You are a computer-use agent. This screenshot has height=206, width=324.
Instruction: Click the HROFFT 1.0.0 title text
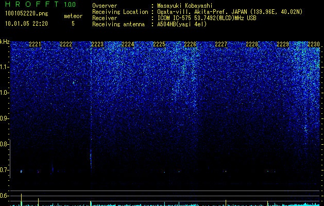[40, 4]
